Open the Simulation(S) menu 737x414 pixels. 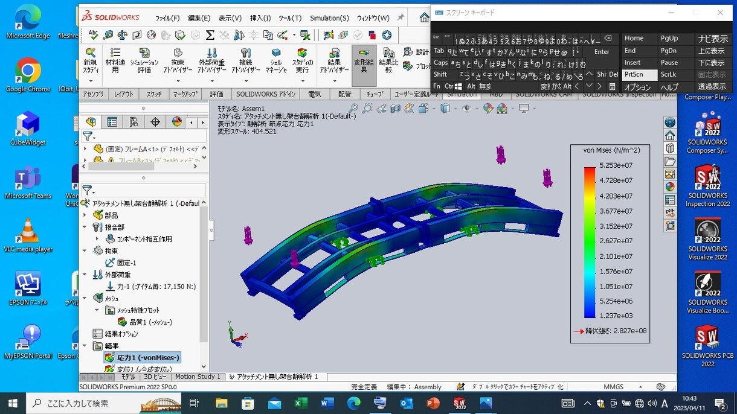(329, 18)
